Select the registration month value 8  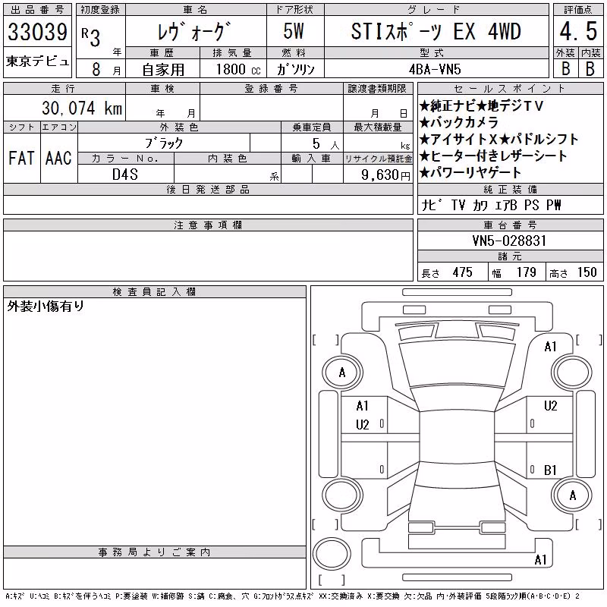(x=96, y=69)
